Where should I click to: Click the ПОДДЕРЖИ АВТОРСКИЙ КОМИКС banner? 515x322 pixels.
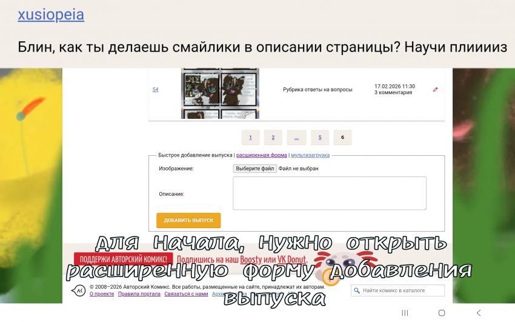(124, 260)
